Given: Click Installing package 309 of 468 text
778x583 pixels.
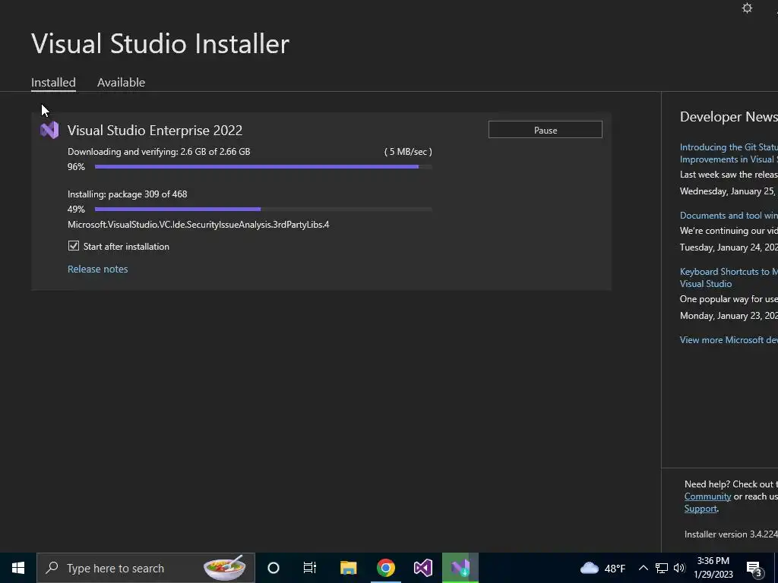Looking at the screenshot, I should coord(128,194).
